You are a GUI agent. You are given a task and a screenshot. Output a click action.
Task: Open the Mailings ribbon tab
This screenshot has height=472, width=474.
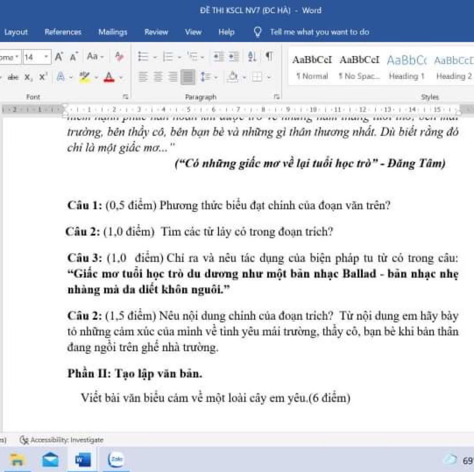pos(113,32)
